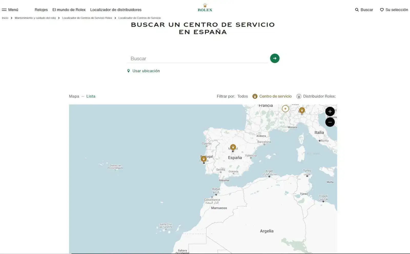Open Localizador de Centros de Servicio Rolex breadcrumb
410x254 pixels.
[x=87, y=18]
